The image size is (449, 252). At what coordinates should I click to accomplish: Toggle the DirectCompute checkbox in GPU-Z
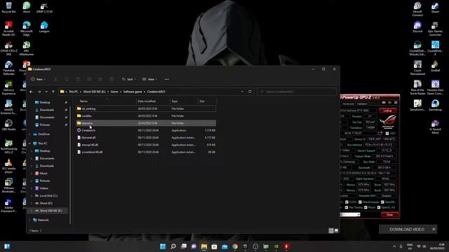360,202
